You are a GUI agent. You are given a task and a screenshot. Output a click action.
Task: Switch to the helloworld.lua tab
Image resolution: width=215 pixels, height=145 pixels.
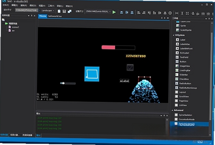click(55, 16)
